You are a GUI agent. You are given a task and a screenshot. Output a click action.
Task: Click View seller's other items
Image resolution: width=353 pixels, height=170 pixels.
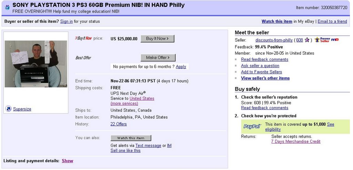(x=265, y=78)
